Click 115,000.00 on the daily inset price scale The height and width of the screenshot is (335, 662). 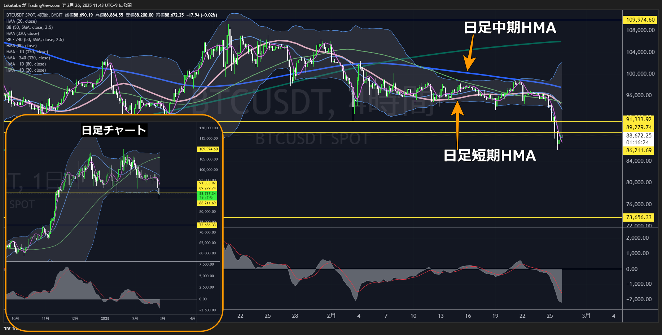tap(209, 139)
